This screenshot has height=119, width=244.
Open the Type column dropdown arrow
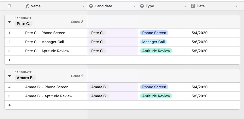(186, 6)
